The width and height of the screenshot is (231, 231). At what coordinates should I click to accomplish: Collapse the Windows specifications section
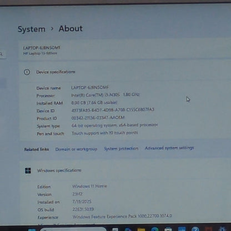pyautogui.click(x=125, y=170)
